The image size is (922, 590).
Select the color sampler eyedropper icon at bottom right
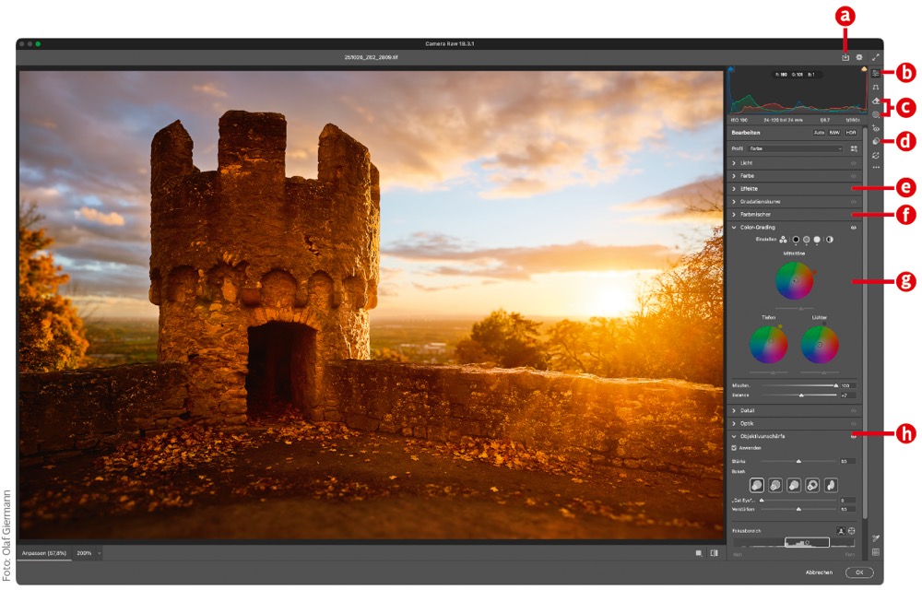tap(876, 538)
